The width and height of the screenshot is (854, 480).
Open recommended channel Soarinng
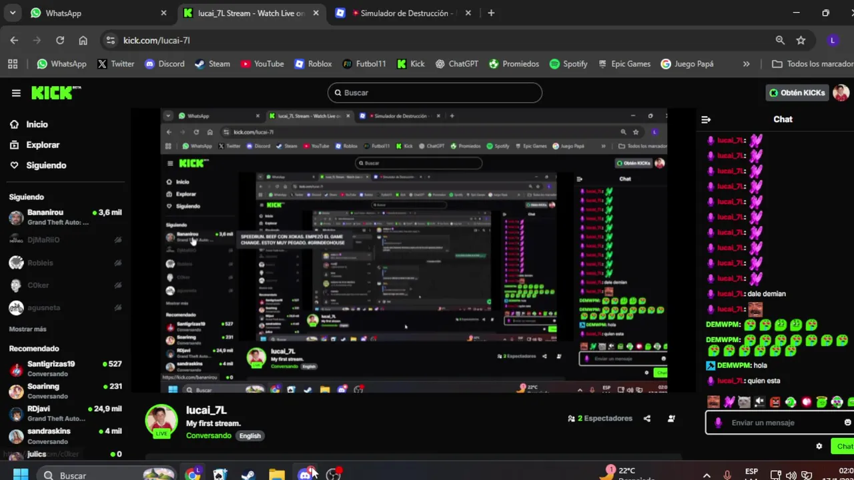coord(65,391)
